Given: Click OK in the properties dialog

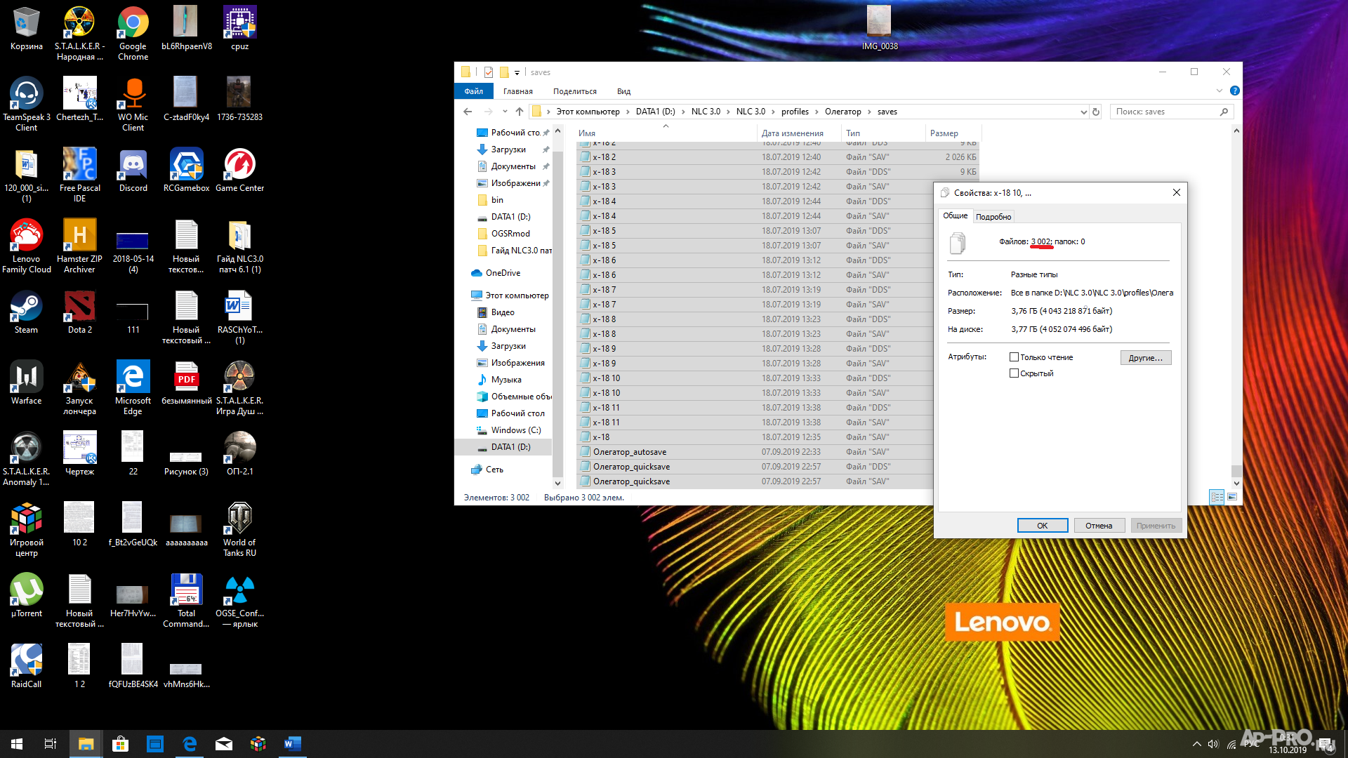Looking at the screenshot, I should tap(1043, 526).
